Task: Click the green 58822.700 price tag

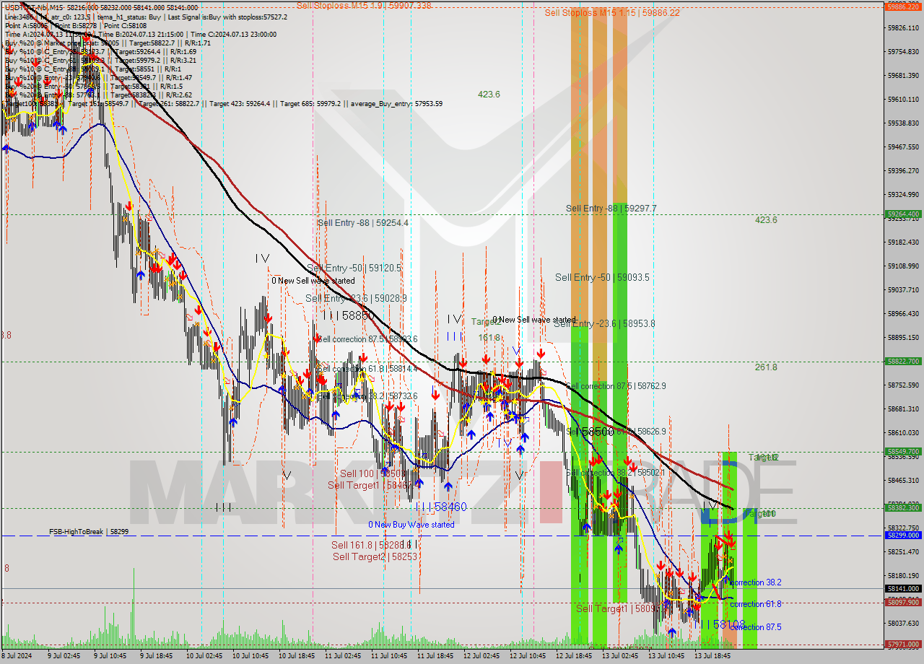Action: point(903,361)
